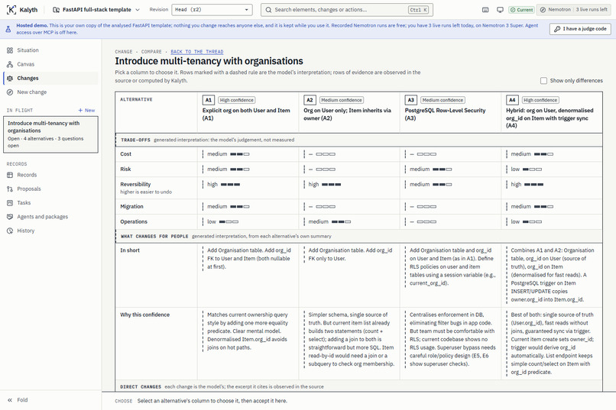Click the + New in-flight button

[87, 110]
